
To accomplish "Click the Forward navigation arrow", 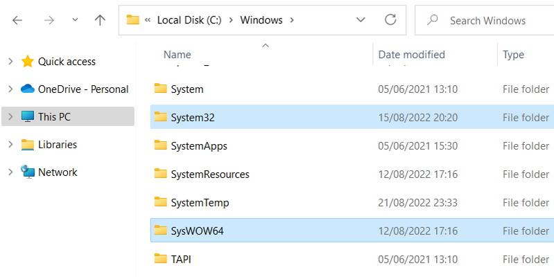I will [49, 20].
